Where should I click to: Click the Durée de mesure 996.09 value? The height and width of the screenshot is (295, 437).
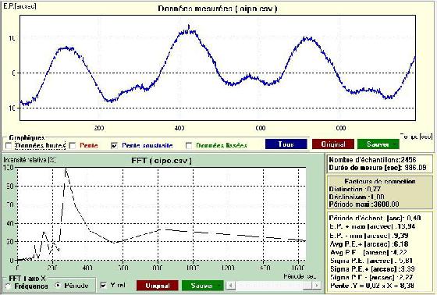[415, 168]
